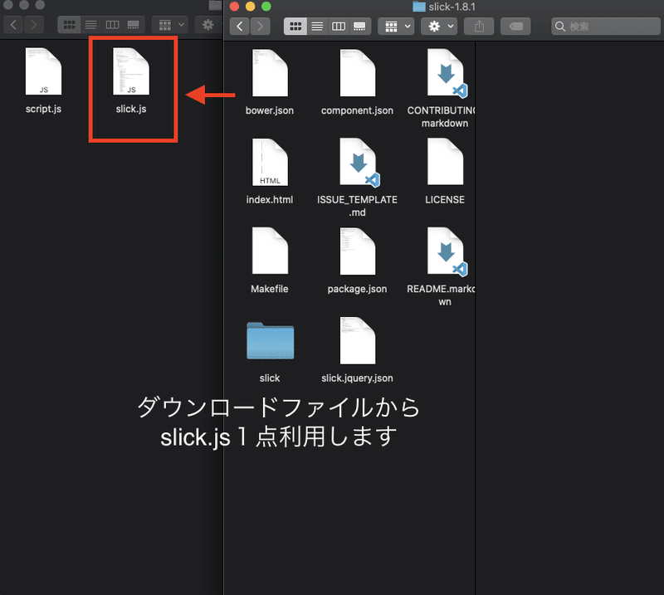Select script.js file in left Finder window

43,71
